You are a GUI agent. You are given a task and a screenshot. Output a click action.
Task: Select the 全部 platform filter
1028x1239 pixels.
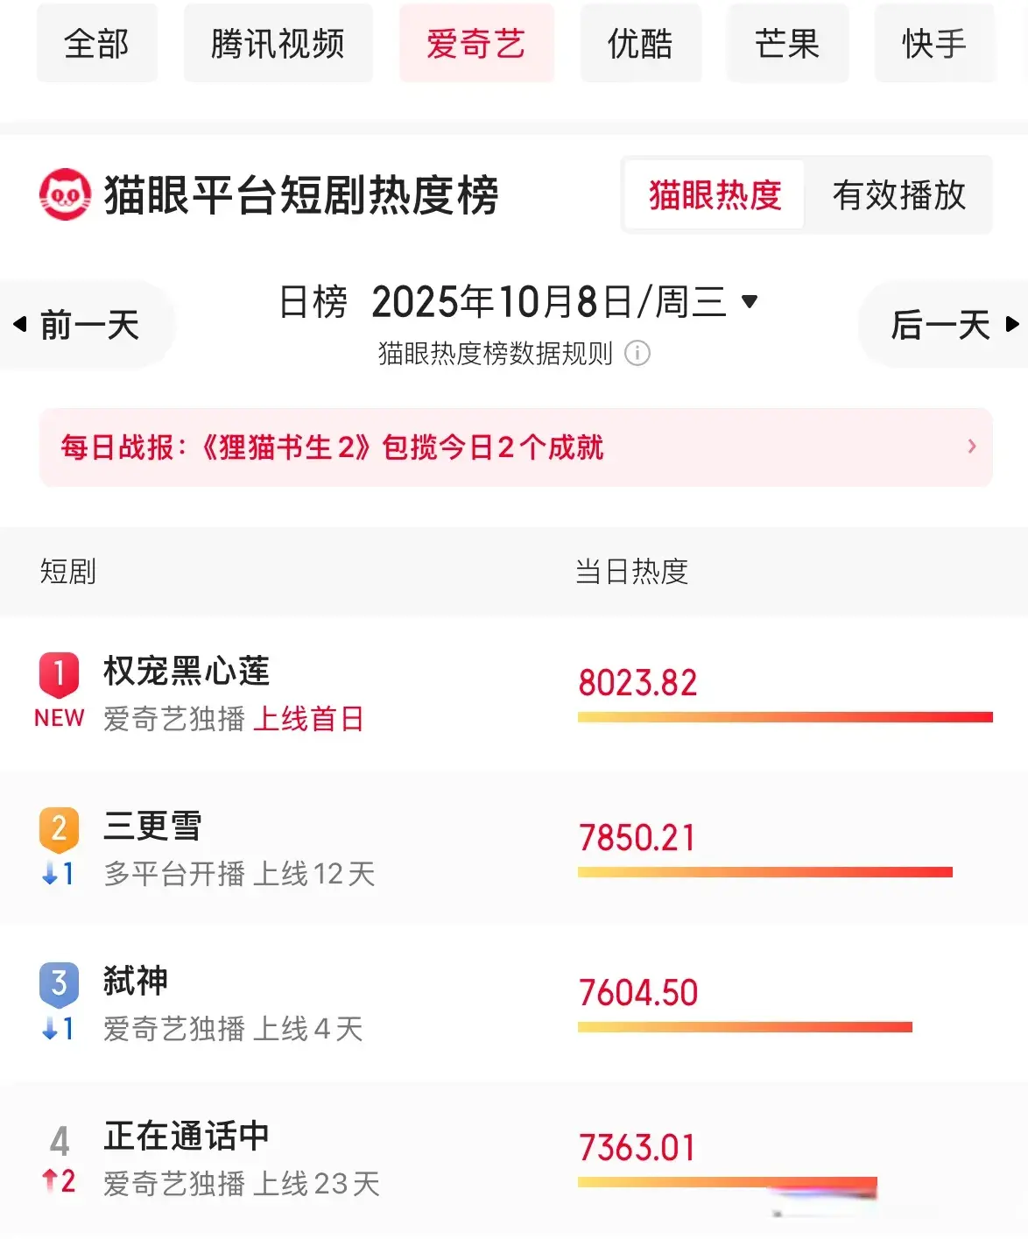tap(96, 44)
